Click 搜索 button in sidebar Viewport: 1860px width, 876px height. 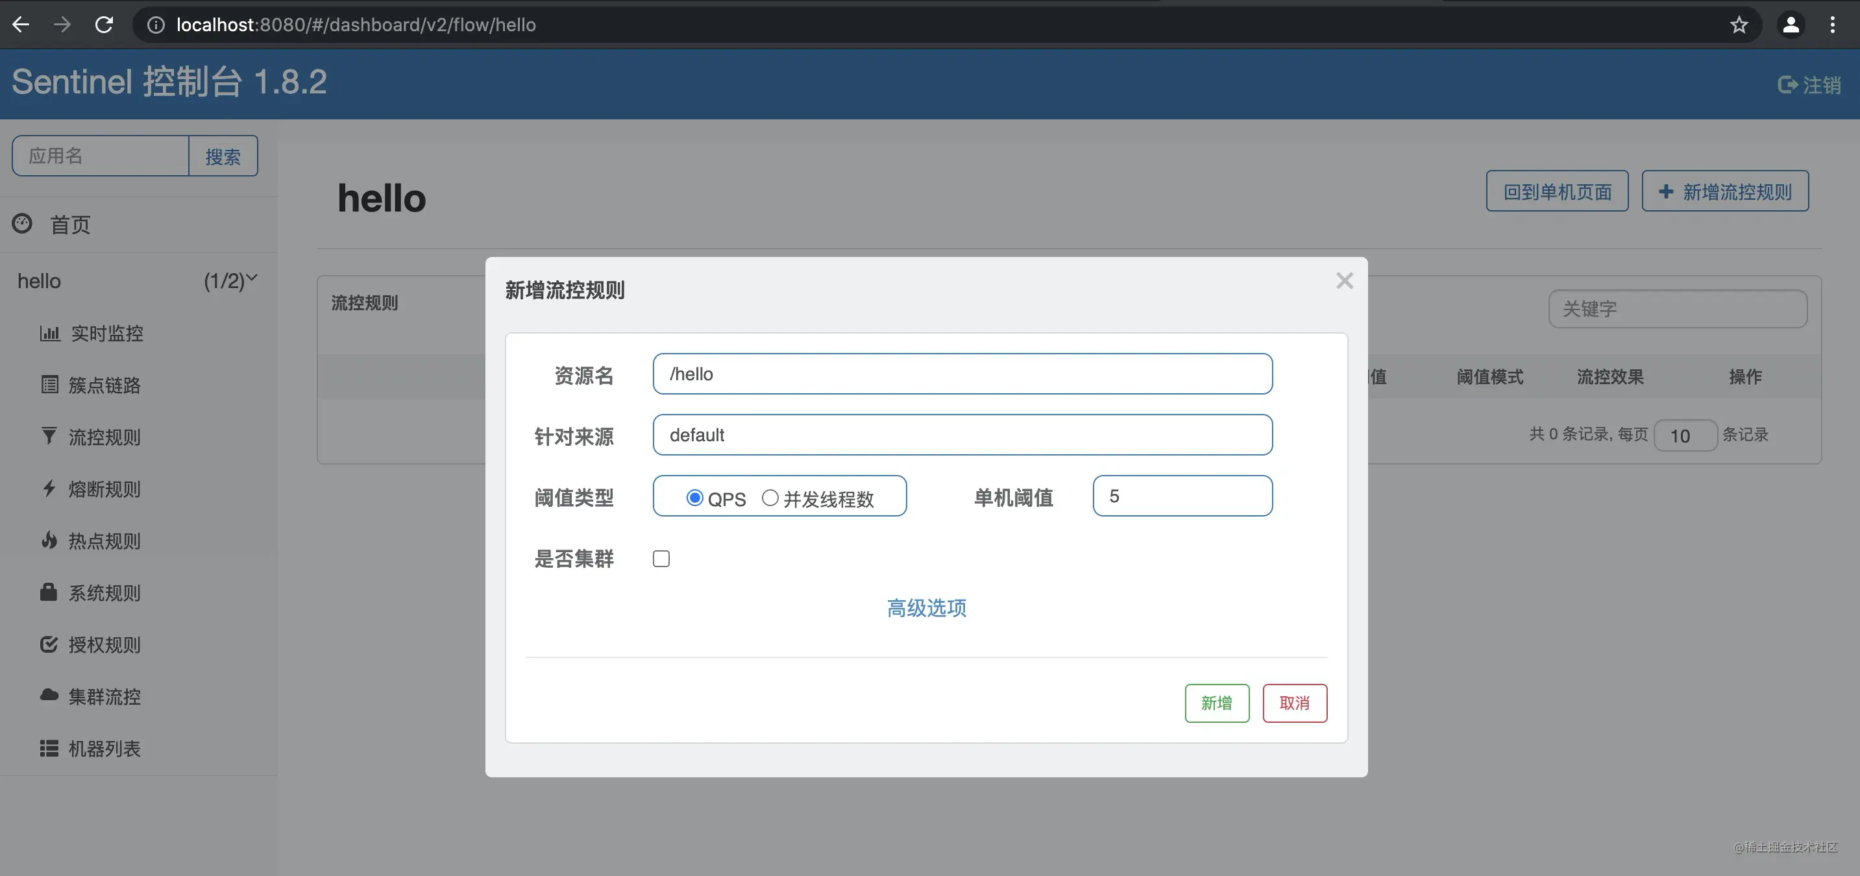coord(223,156)
